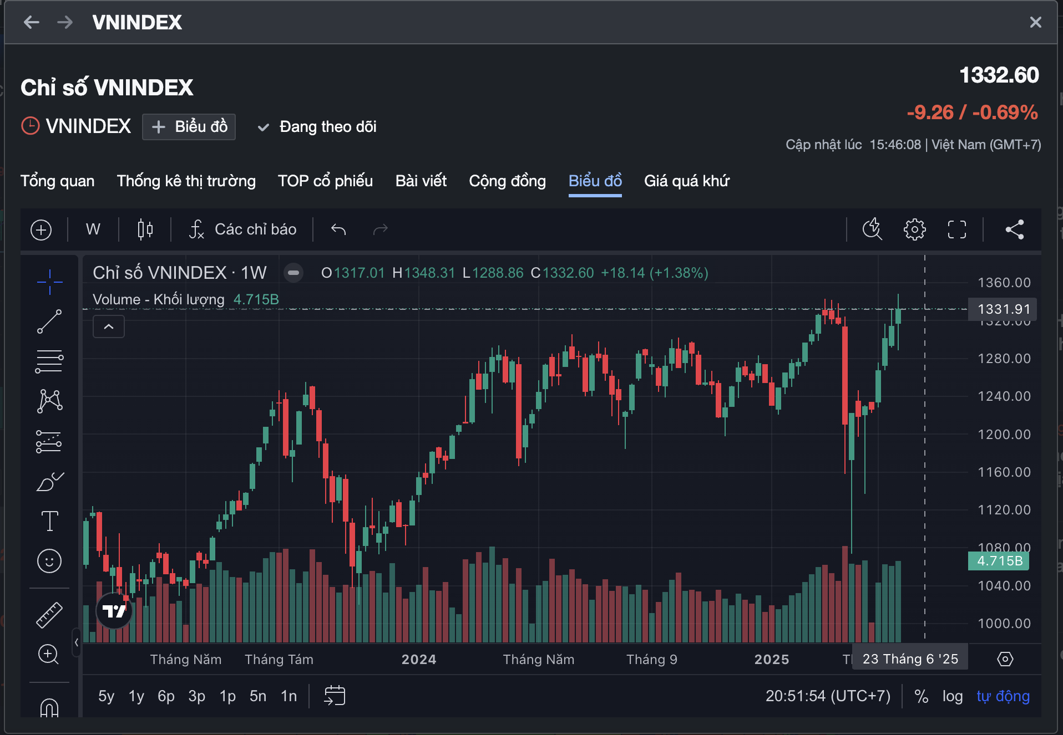Select the trend line drawing tool
This screenshot has width=1063, height=735.
49,321
